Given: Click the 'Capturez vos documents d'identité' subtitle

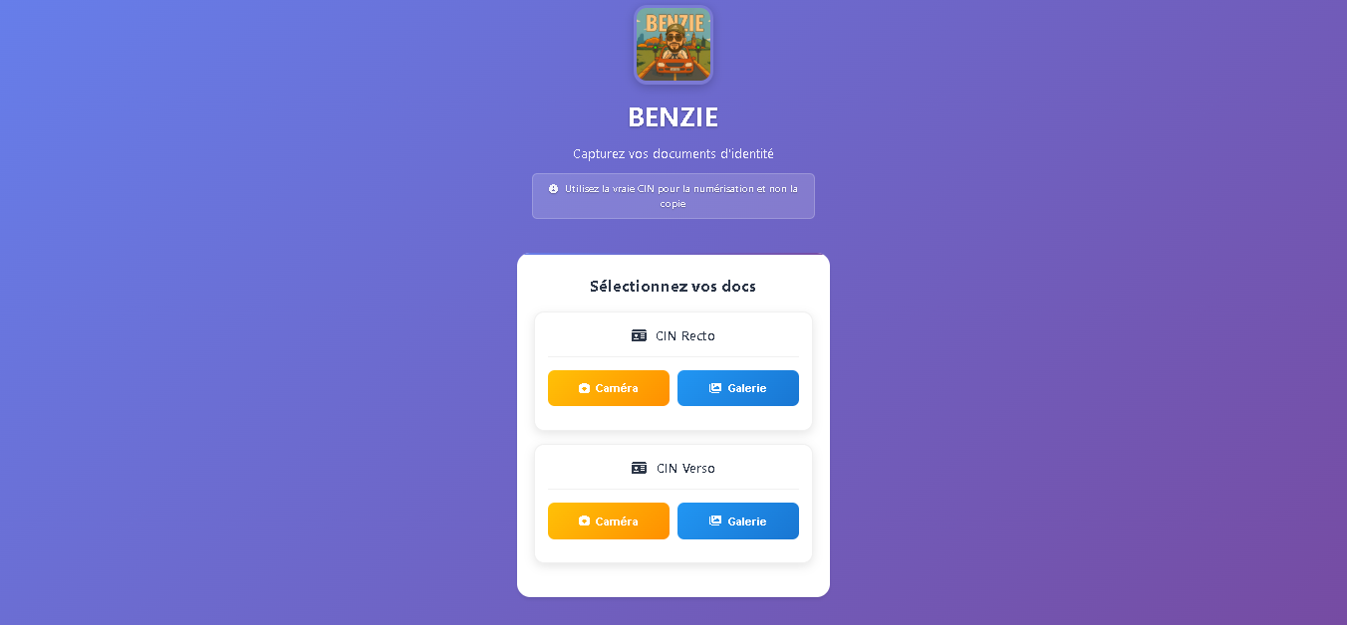Looking at the screenshot, I should point(673,154).
